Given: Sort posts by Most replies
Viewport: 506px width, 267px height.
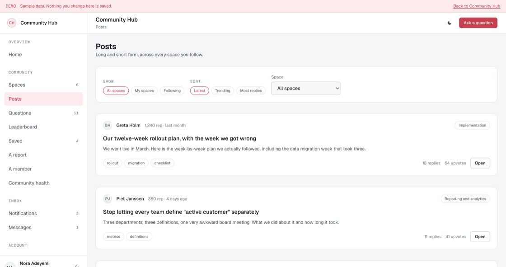Looking at the screenshot, I should coord(251,91).
